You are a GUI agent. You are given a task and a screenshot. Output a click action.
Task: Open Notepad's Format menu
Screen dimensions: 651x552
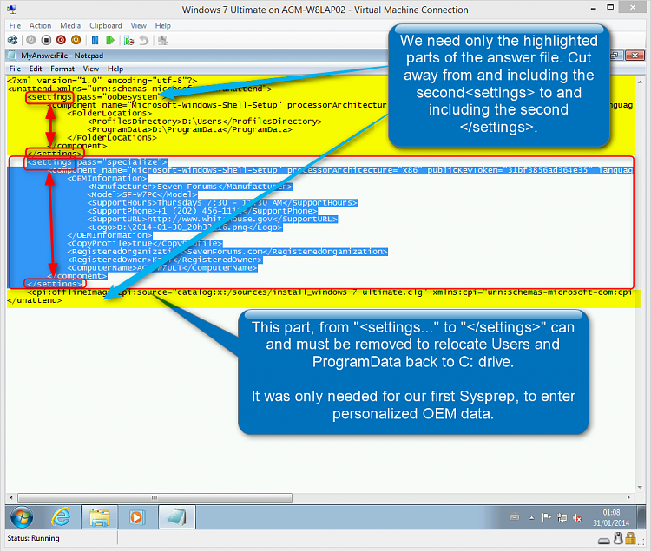point(62,69)
